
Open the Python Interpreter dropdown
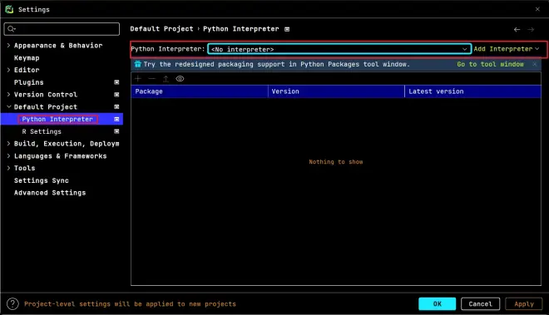339,49
